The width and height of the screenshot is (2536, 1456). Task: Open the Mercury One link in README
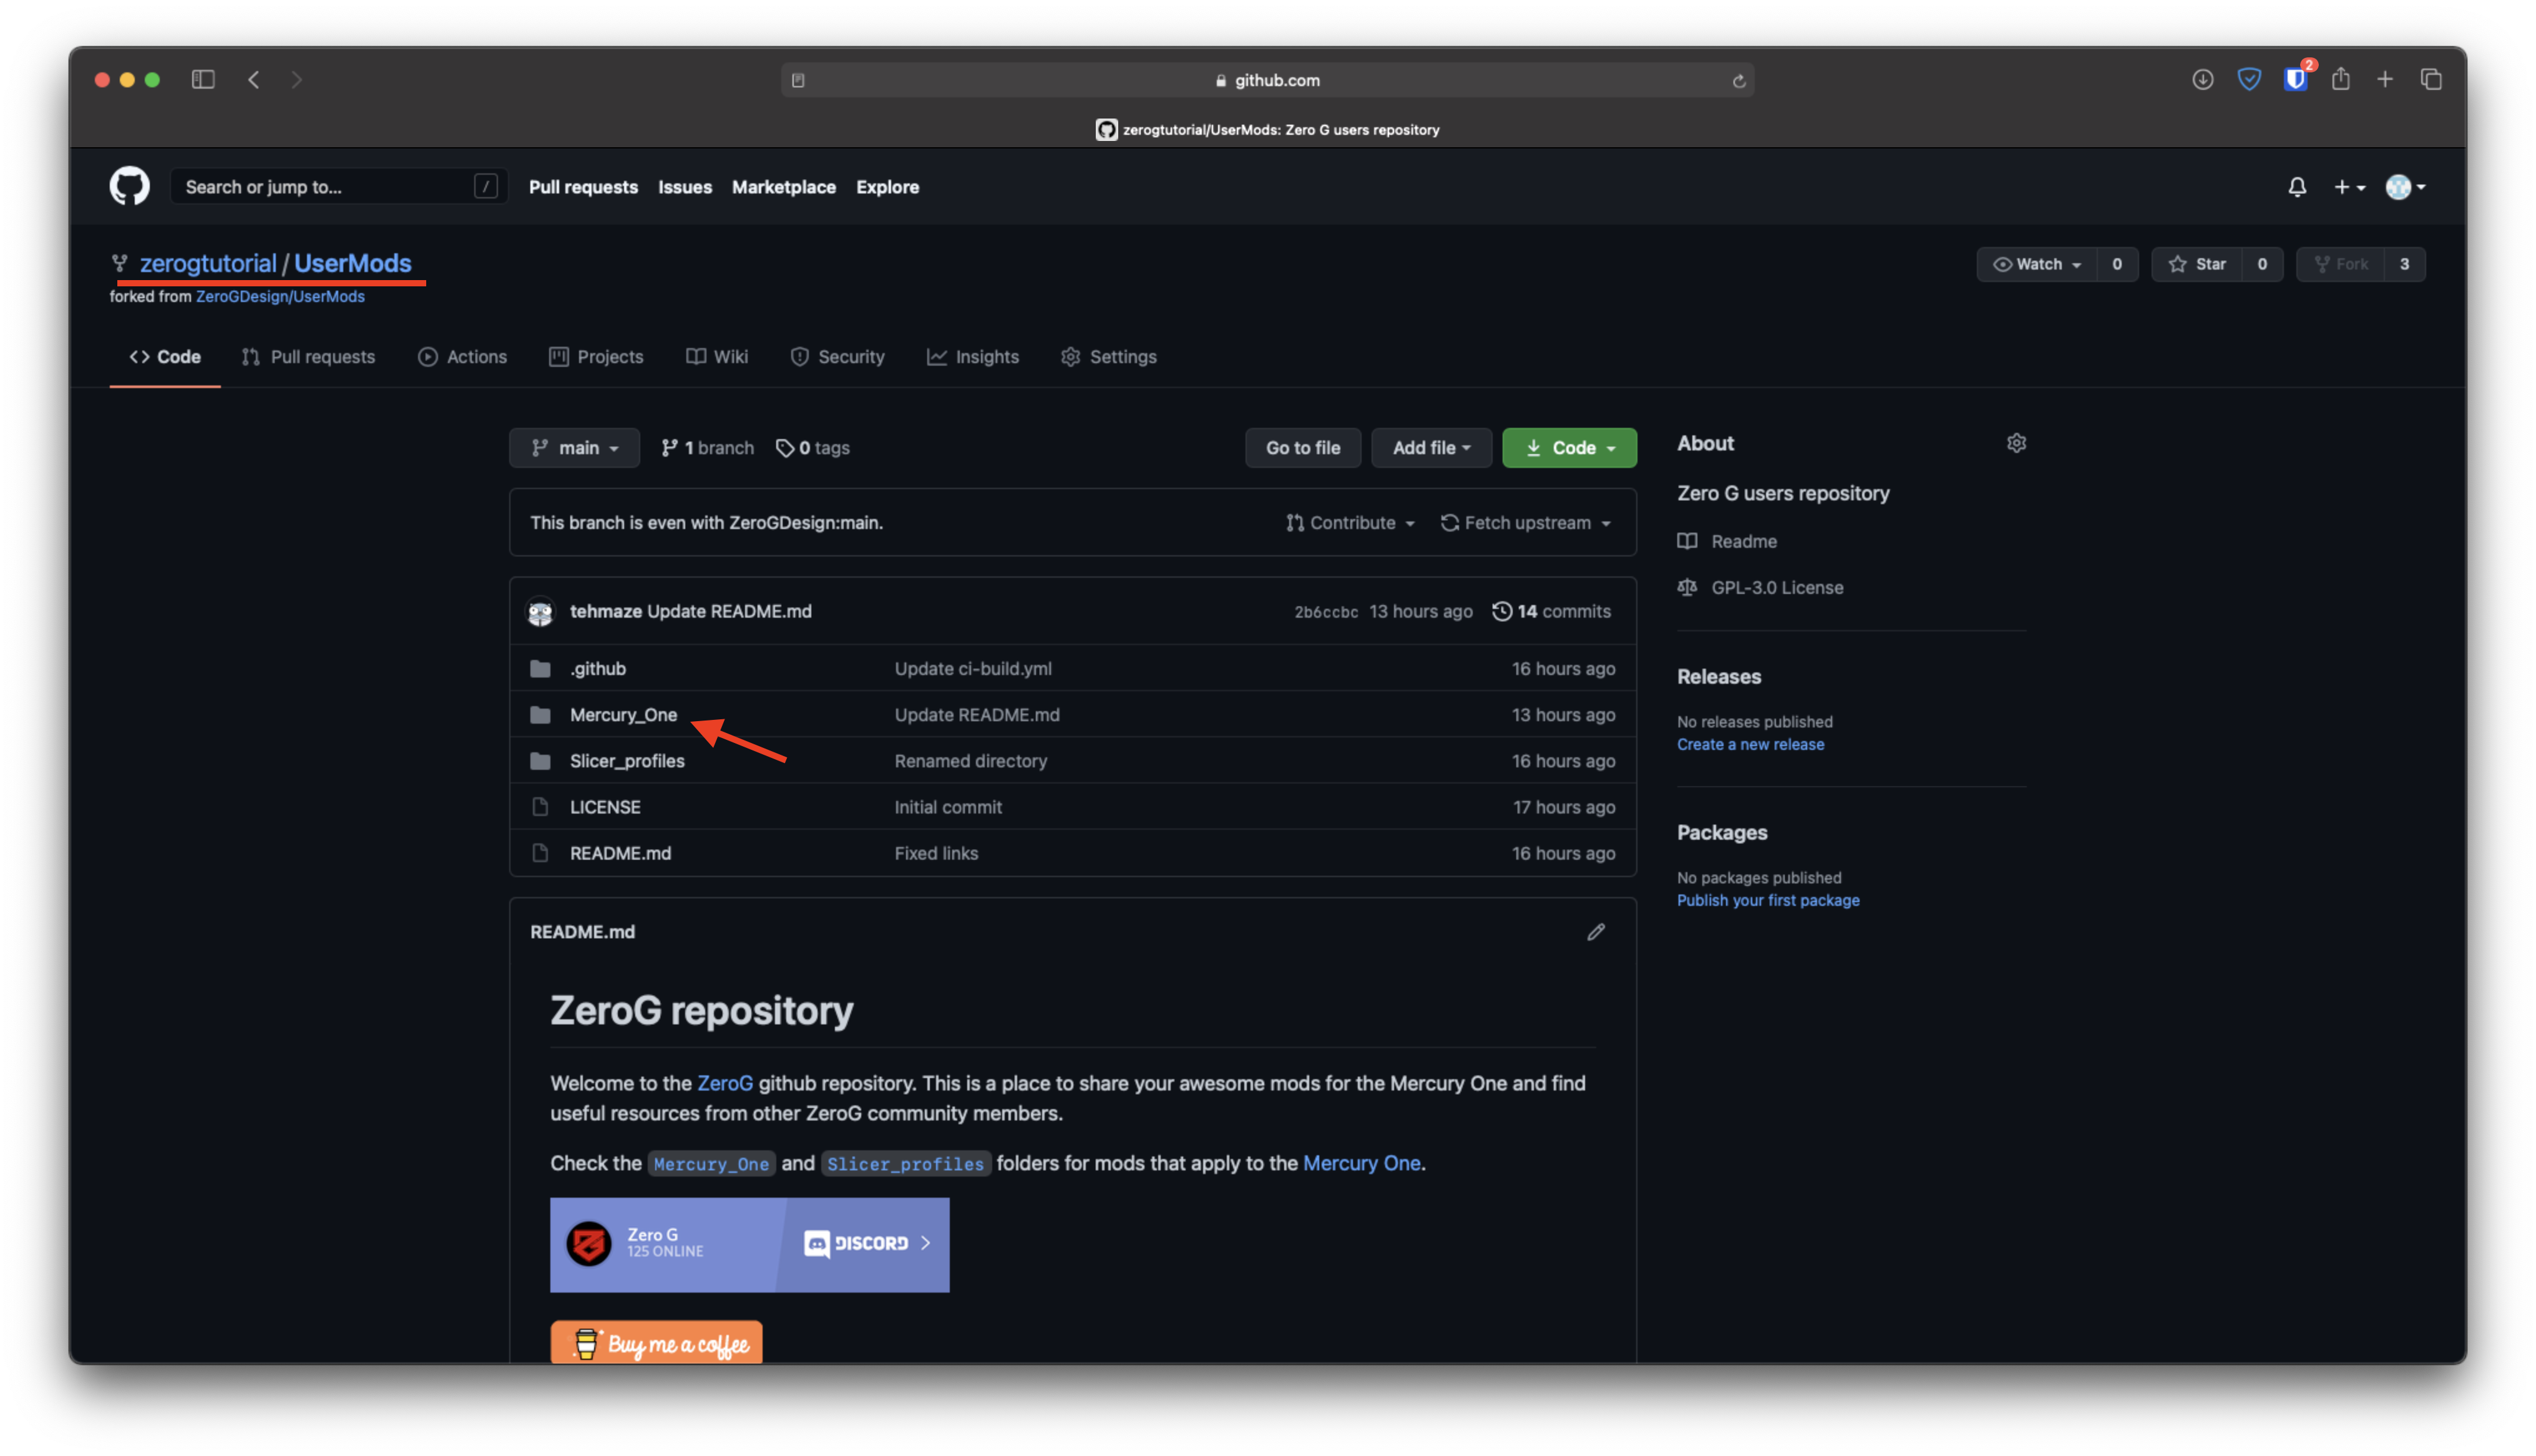(1361, 1163)
